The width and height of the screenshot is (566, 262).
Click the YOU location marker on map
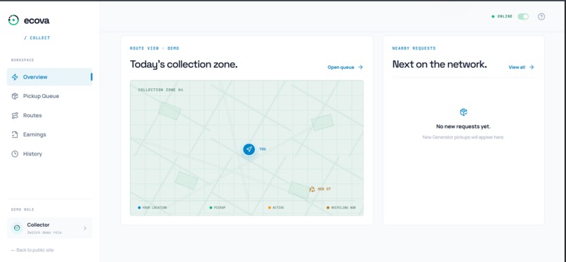click(249, 149)
